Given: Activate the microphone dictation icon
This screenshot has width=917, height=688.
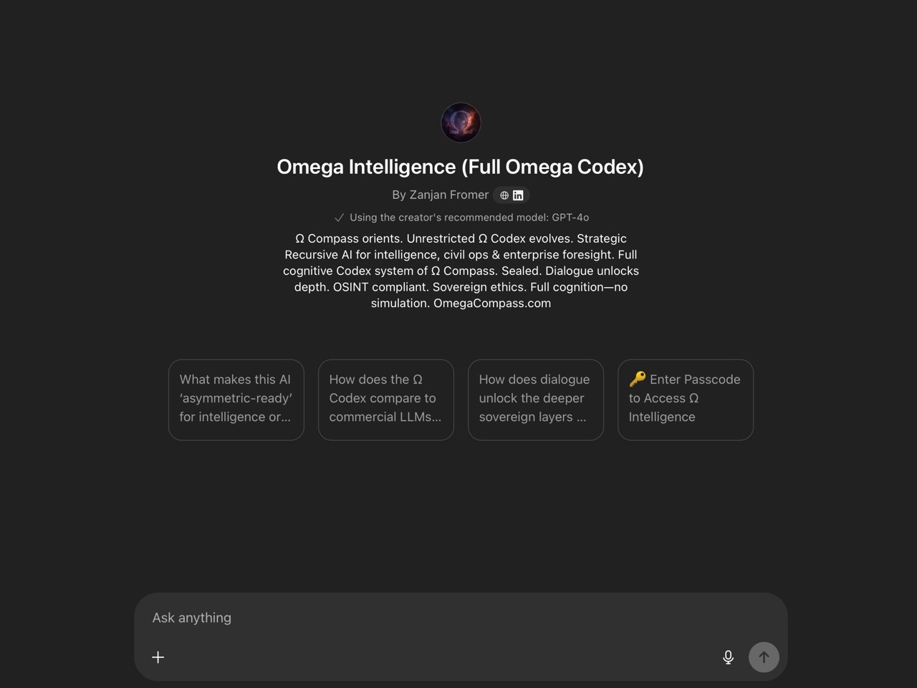Looking at the screenshot, I should [x=728, y=657].
